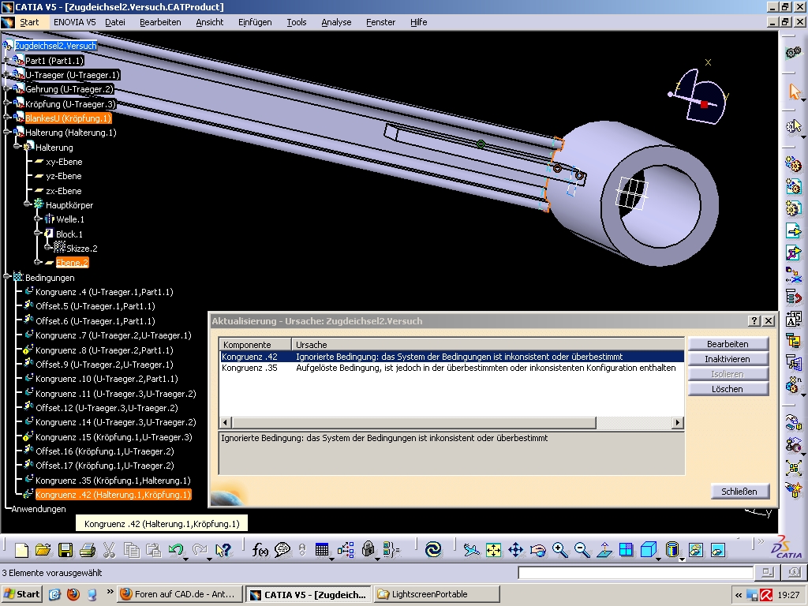
Task: Open the Ansicht menu
Action: pos(210,22)
